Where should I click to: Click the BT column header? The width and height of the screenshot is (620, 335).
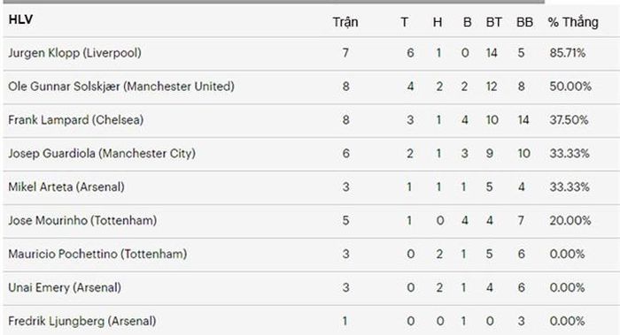click(x=494, y=22)
